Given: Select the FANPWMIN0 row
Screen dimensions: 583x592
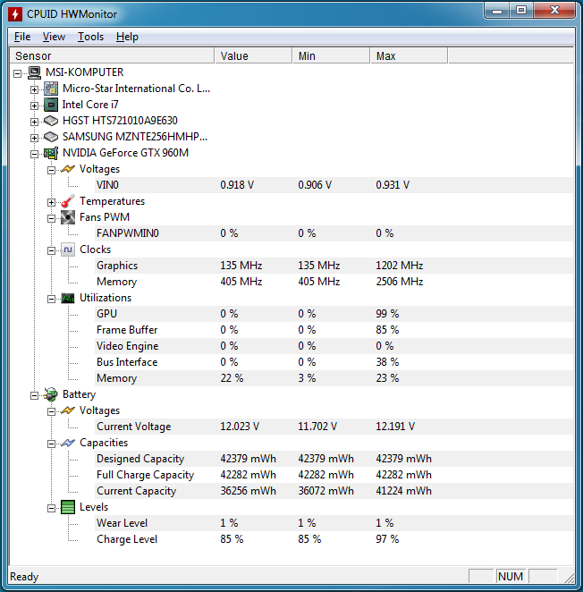Looking at the screenshot, I should (x=334, y=233).
